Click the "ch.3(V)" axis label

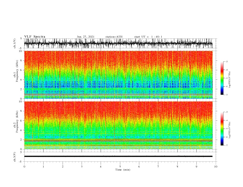pos(15,157)
